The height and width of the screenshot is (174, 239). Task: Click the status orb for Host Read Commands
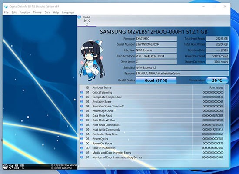coord(82,125)
